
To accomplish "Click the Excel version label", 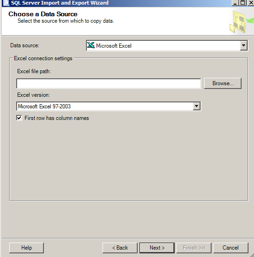I will pos(34,95).
